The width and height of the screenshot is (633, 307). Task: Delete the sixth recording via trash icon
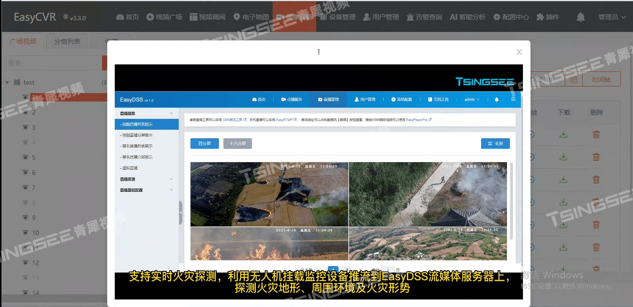point(596,247)
